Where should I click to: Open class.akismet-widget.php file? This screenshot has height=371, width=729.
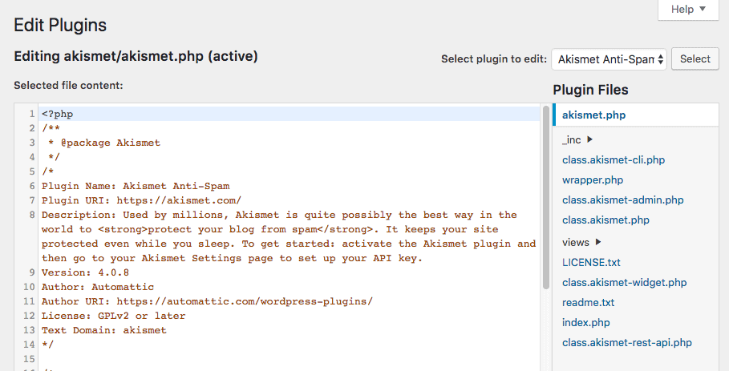[x=624, y=282]
